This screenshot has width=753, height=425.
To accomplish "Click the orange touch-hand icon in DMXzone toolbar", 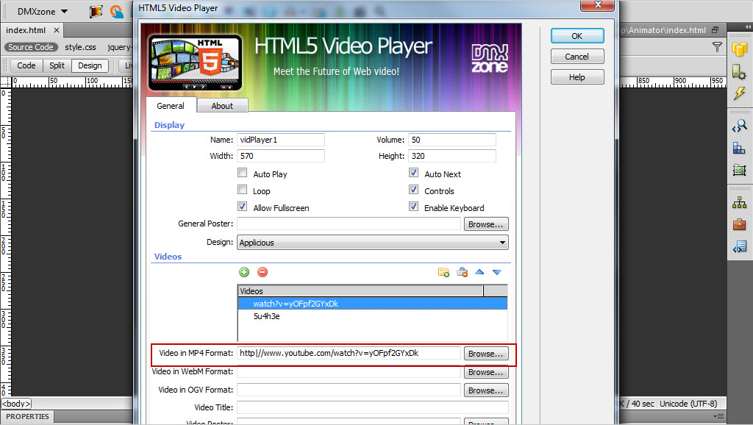I will click(116, 11).
